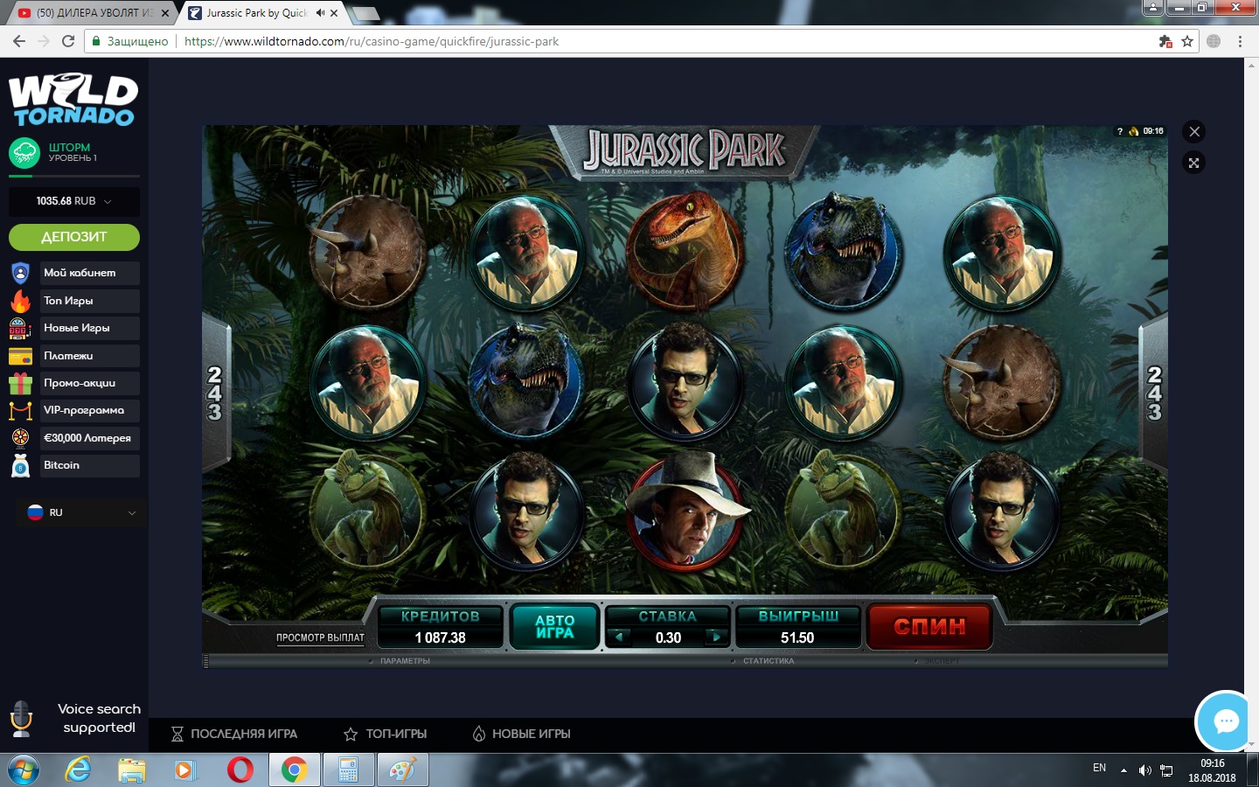
Task: Click the КРЕДИТОВ 1 087.38 display
Action: point(441,627)
